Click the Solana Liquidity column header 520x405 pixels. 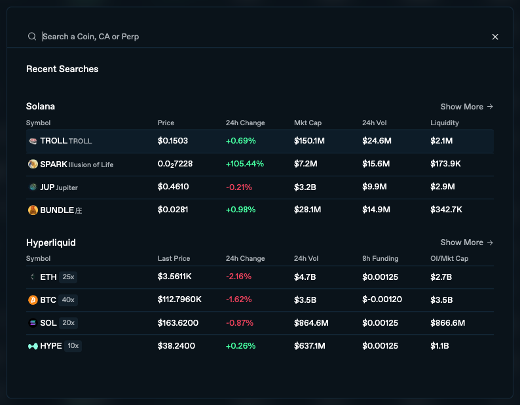point(445,123)
